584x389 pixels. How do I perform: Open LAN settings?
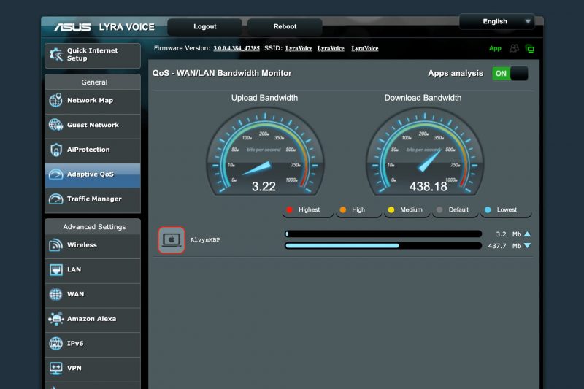point(93,269)
